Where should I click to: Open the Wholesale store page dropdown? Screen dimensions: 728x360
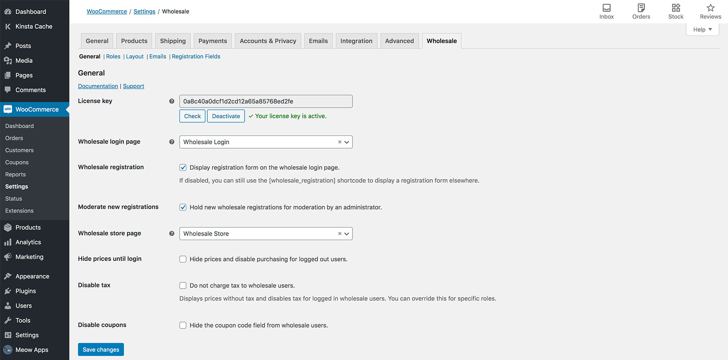point(266,234)
